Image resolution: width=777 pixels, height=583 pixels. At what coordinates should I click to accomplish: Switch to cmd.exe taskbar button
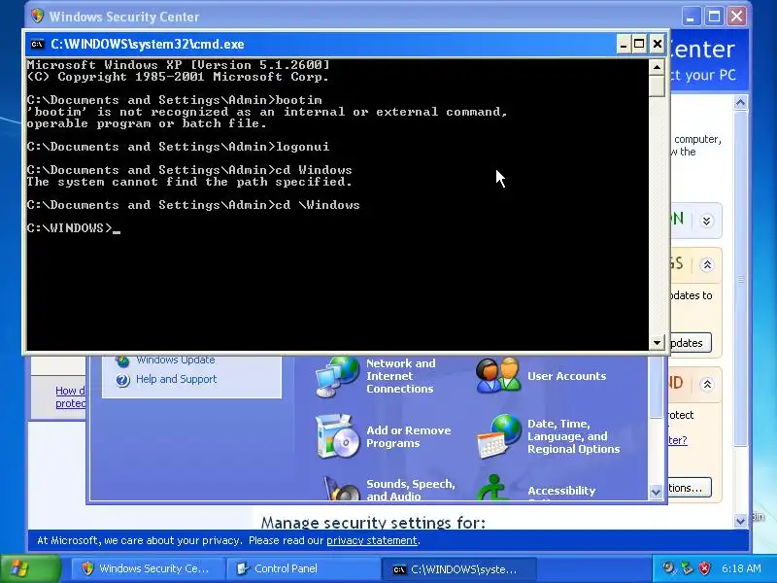tap(458, 569)
